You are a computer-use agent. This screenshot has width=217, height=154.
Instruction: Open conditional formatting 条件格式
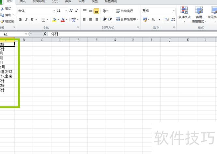tap(184, 14)
